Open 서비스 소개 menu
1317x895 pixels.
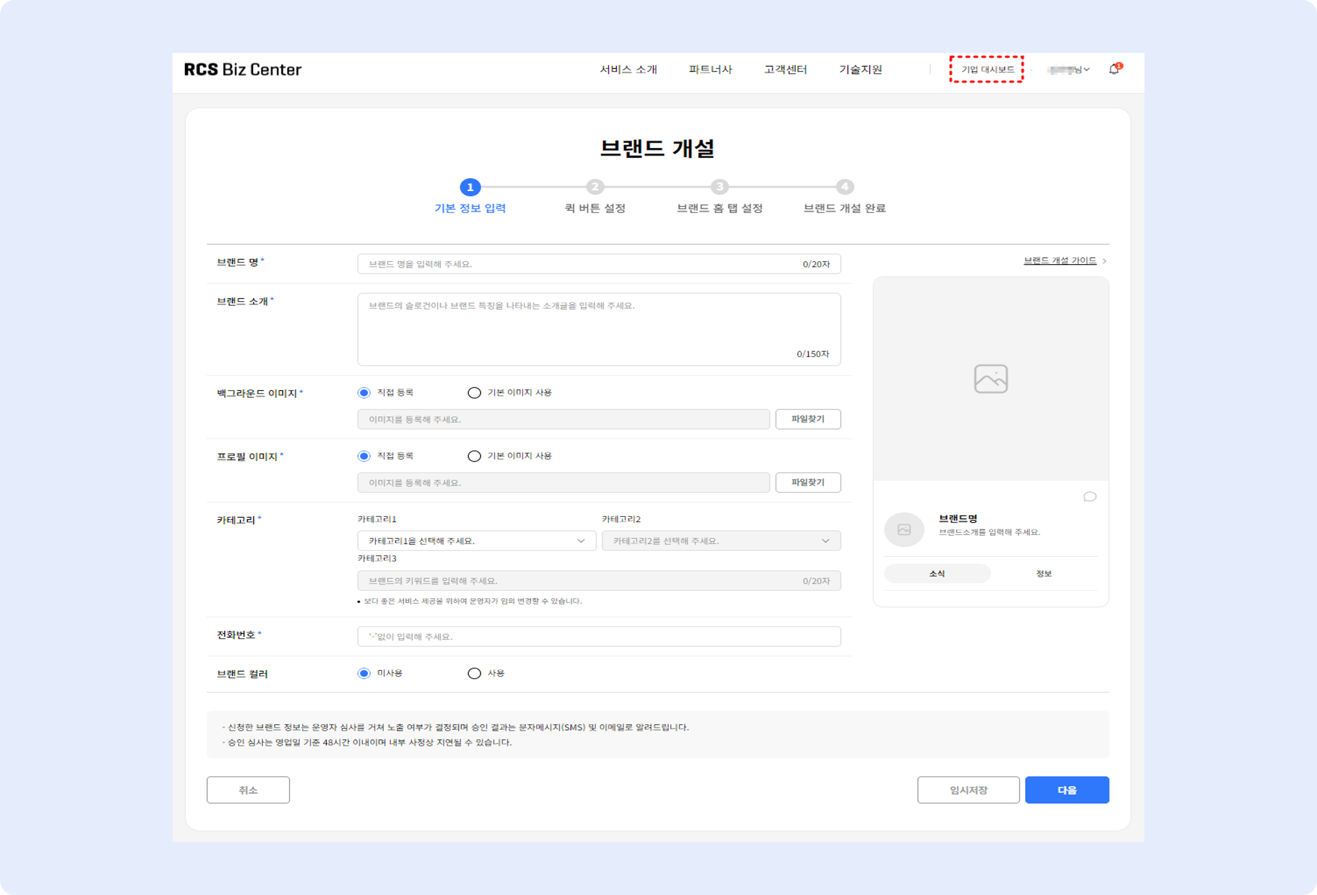(628, 69)
